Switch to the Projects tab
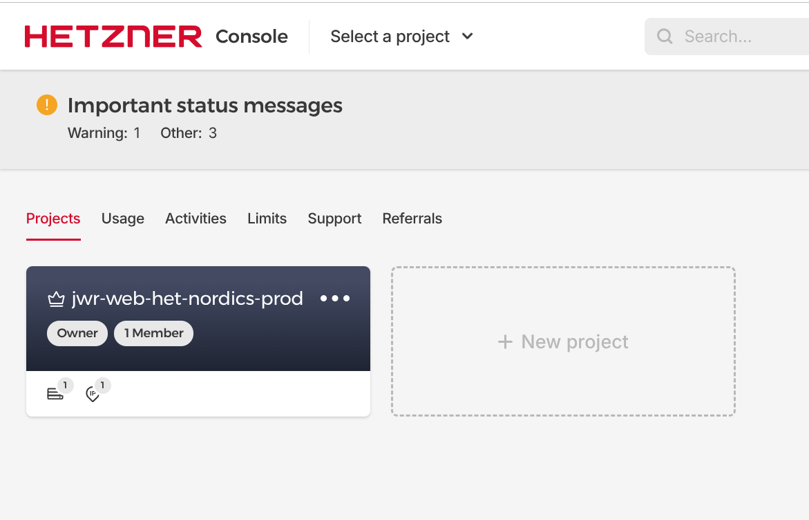The height and width of the screenshot is (520, 809). (x=53, y=219)
